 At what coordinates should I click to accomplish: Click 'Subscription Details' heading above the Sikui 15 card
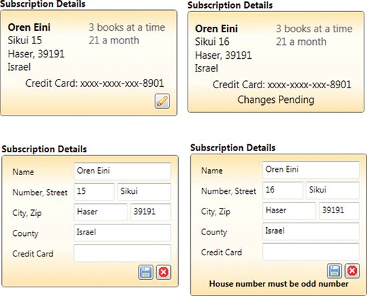pos(43,4)
